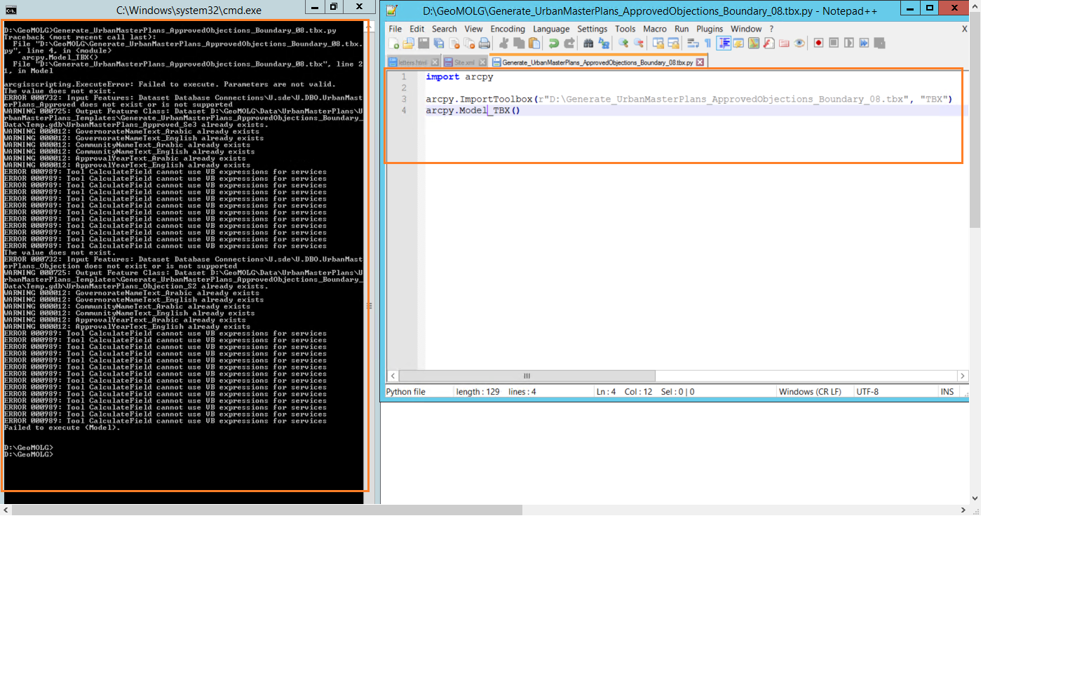1077x673 pixels.
Task: Click the Zoom In toolbar icon
Action: [623, 43]
